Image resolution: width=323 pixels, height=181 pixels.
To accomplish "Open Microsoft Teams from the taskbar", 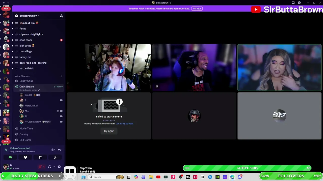I will [x=143, y=177].
